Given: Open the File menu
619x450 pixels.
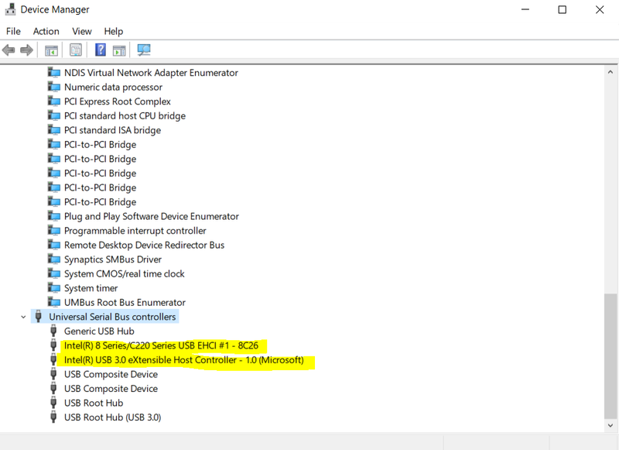Looking at the screenshot, I should pos(13,31).
